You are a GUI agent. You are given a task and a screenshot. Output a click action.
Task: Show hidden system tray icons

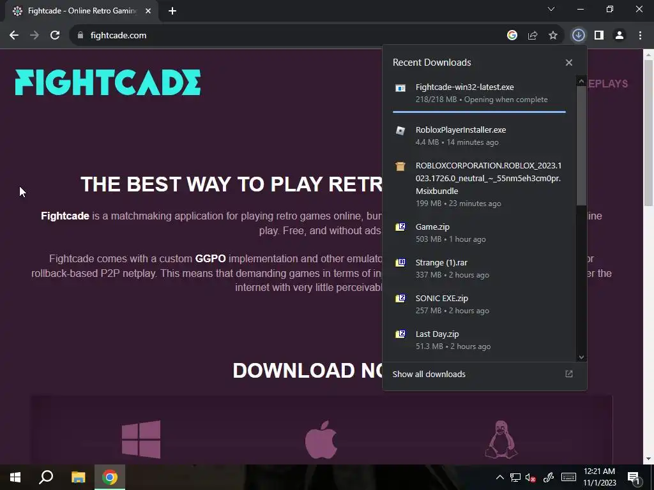pos(499,477)
